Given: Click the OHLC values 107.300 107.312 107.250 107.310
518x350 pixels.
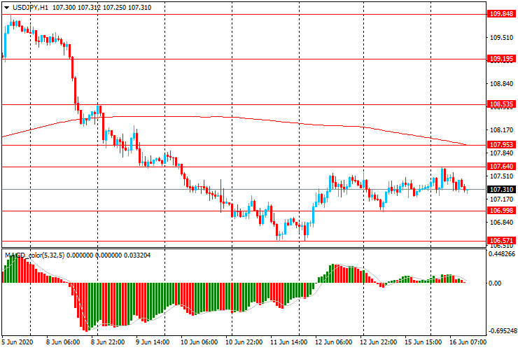Looking at the screenshot, I should 101,7.
